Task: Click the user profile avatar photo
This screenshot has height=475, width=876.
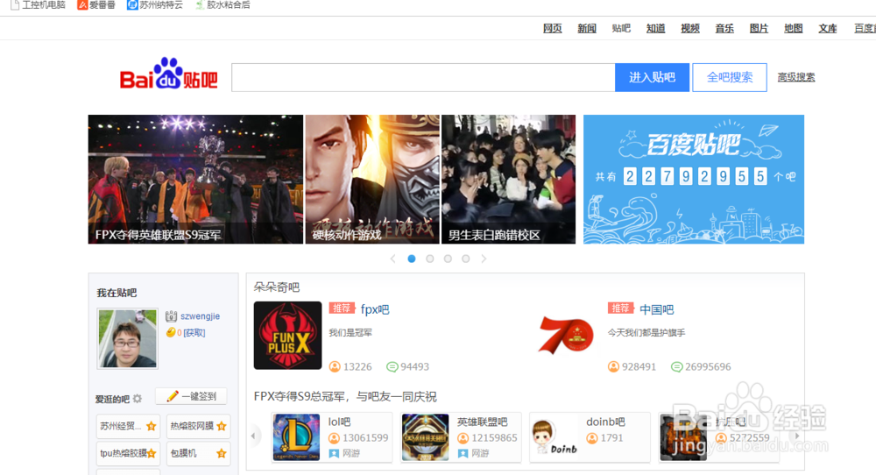Action: coord(127,338)
